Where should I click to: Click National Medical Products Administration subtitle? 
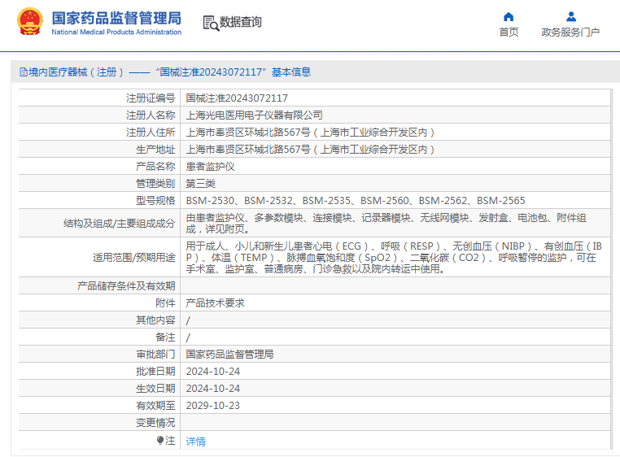[x=116, y=32]
